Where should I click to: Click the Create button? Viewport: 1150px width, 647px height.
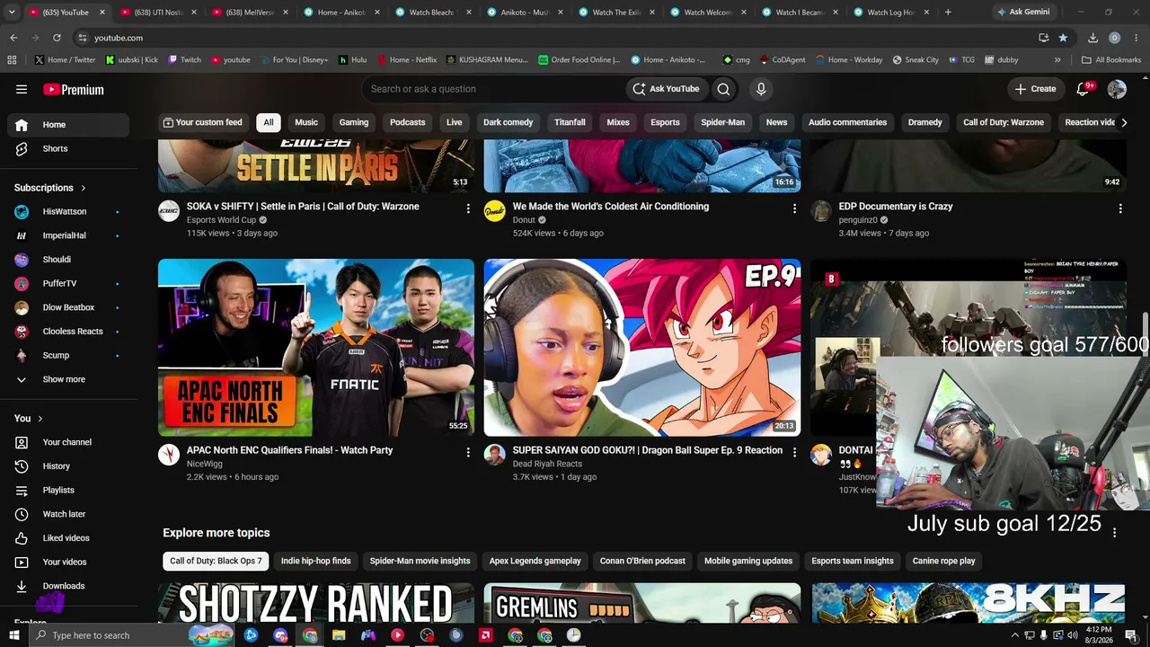click(x=1035, y=89)
